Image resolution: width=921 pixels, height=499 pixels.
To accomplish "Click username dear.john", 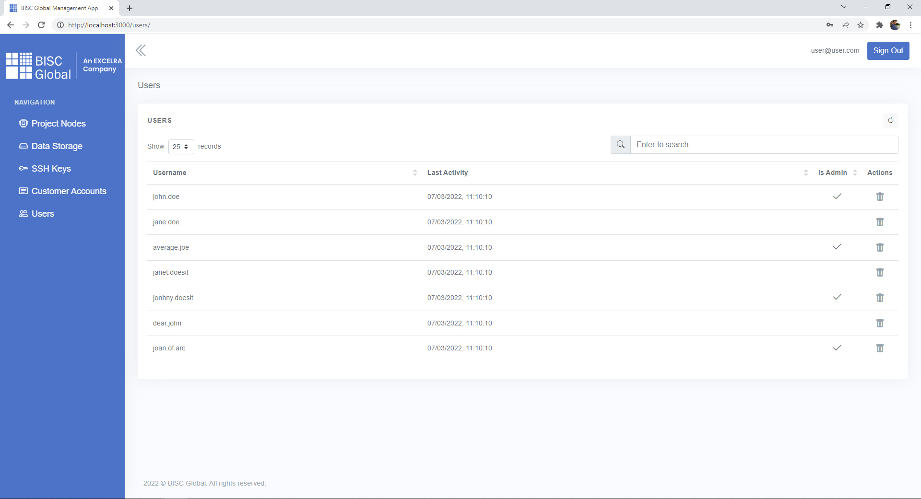I will click(167, 323).
